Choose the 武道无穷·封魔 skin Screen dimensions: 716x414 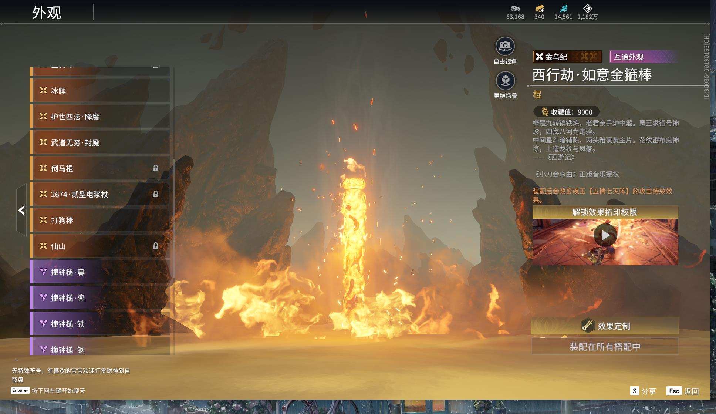(100, 142)
